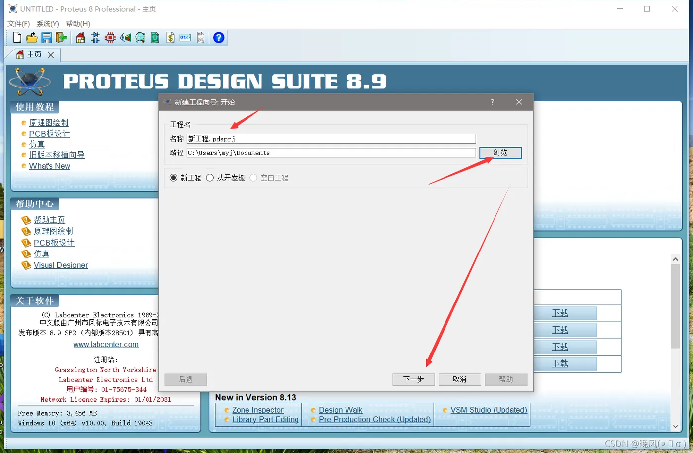Open 原理图绘制 link in 帮助中心
Image resolution: width=693 pixels, height=453 pixels.
53,231
